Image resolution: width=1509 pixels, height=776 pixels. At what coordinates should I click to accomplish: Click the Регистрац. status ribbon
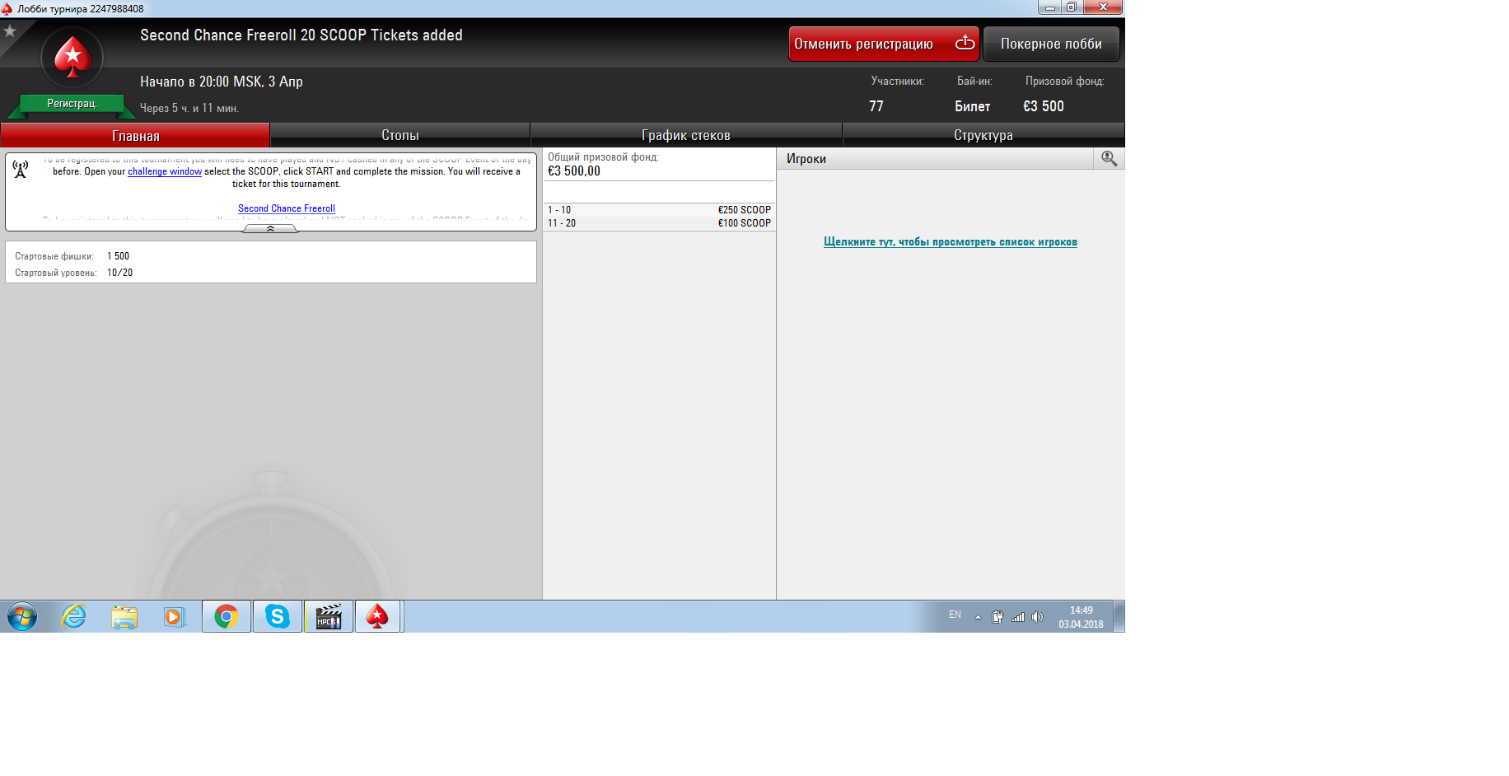point(72,104)
